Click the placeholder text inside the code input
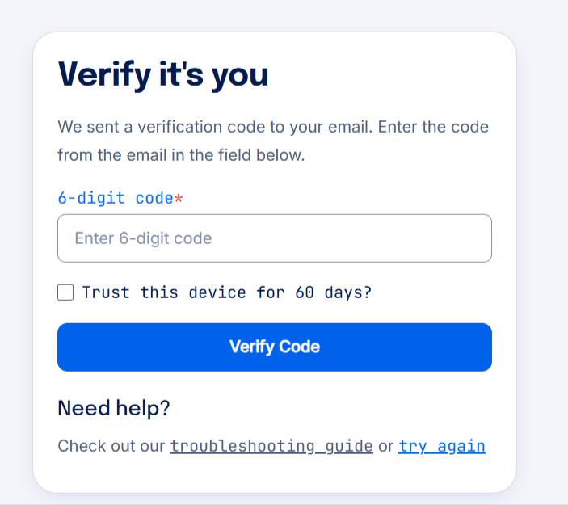568x505 pixels. [x=144, y=238]
